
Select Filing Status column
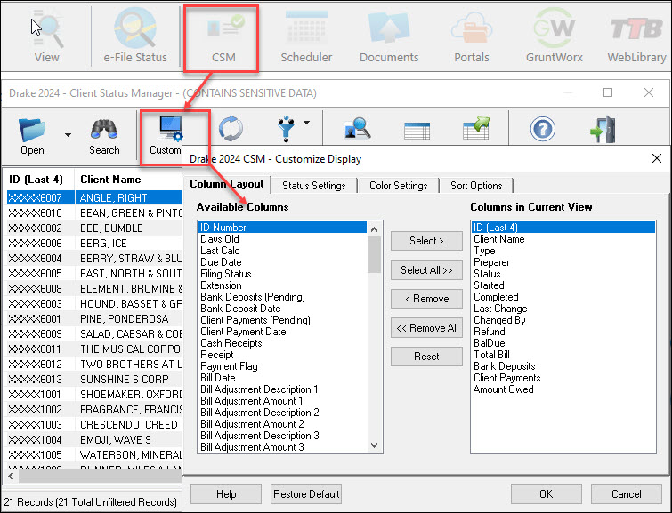coord(282,274)
